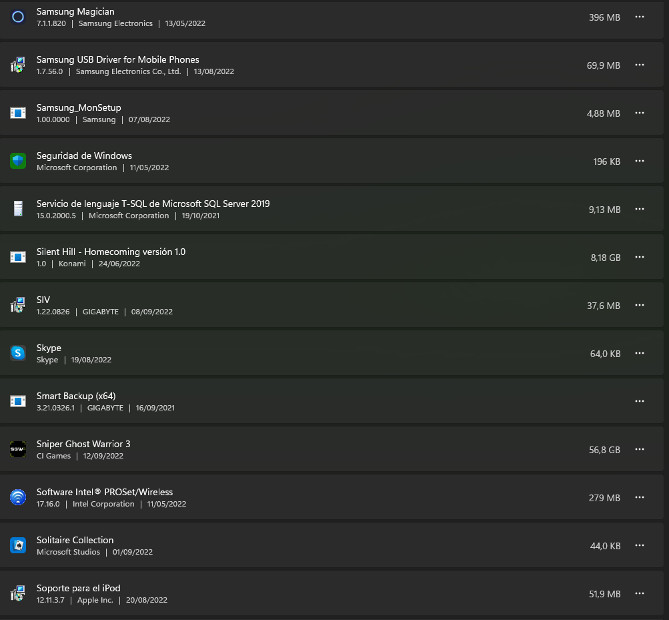Click Samsung Magician version 7.1.1.820 details
This screenshot has width=669, height=620.
[121, 24]
